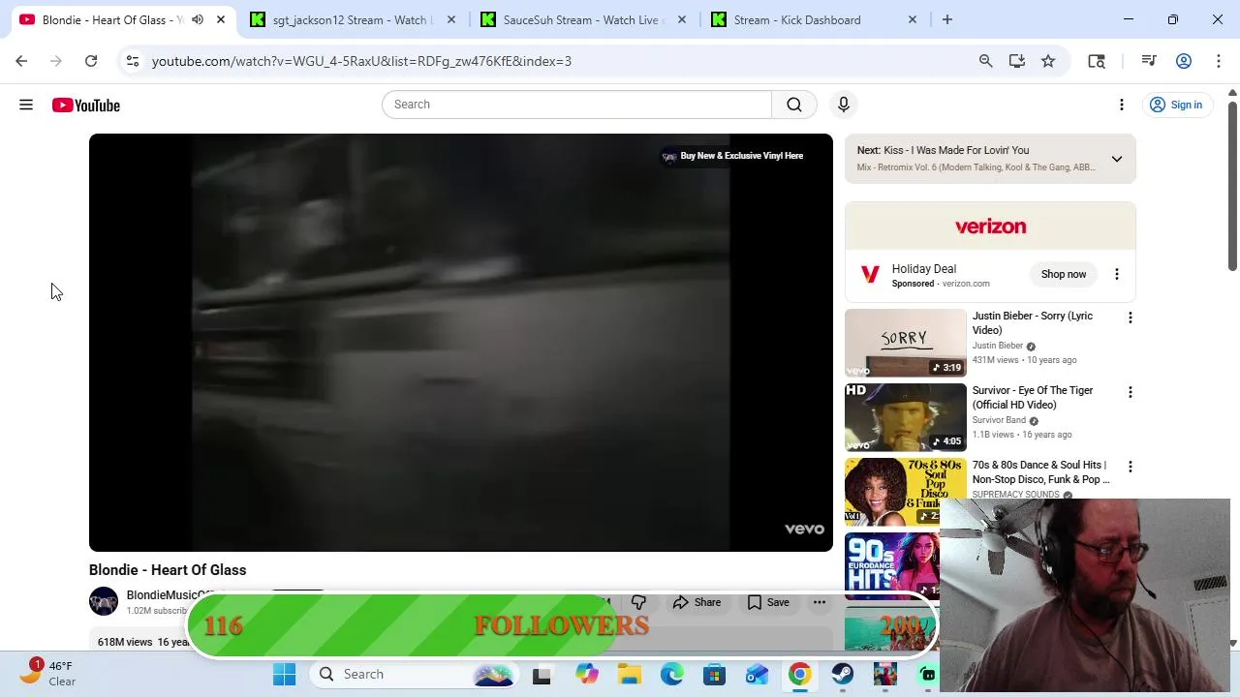Install app icon in address bar
The height and width of the screenshot is (697, 1240).
(1017, 61)
